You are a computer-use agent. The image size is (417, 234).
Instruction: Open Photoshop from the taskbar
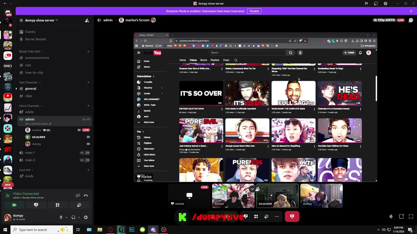tap(132, 230)
